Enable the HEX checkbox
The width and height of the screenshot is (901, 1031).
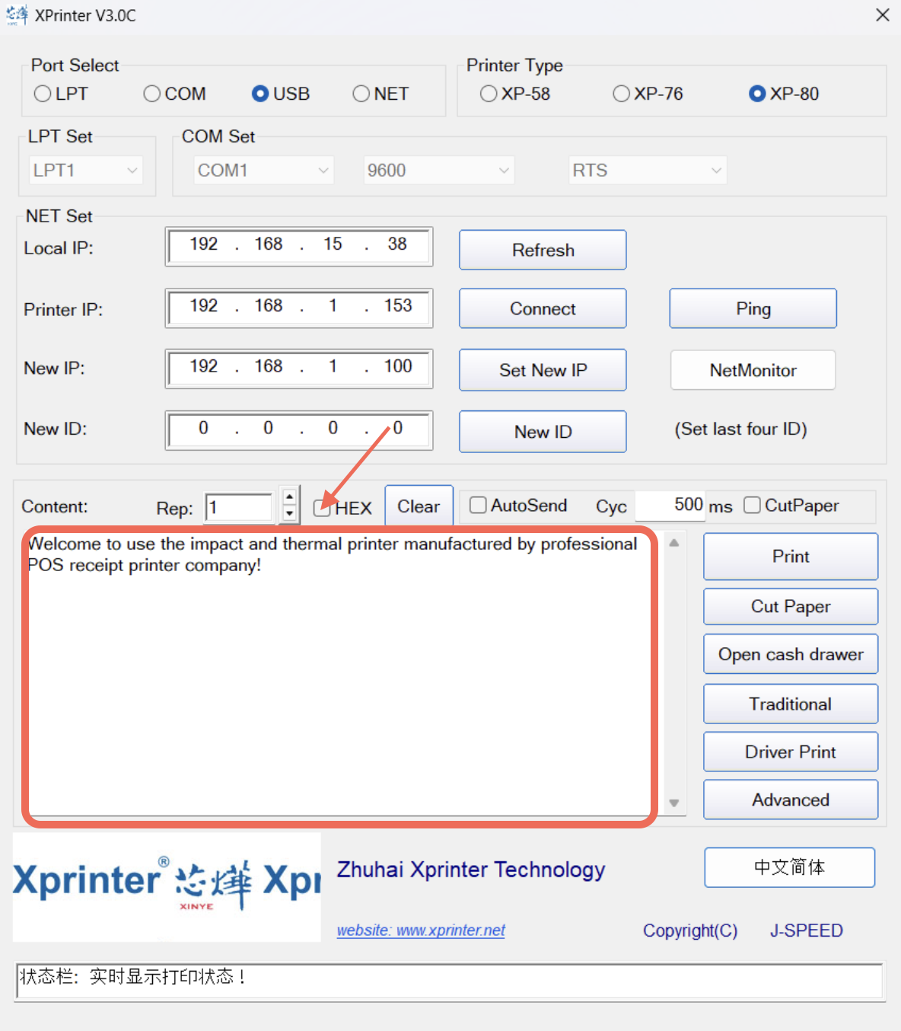[322, 508]
